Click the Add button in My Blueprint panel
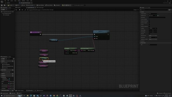This screenshot has height=97, width=172. (x=3, y=59)
